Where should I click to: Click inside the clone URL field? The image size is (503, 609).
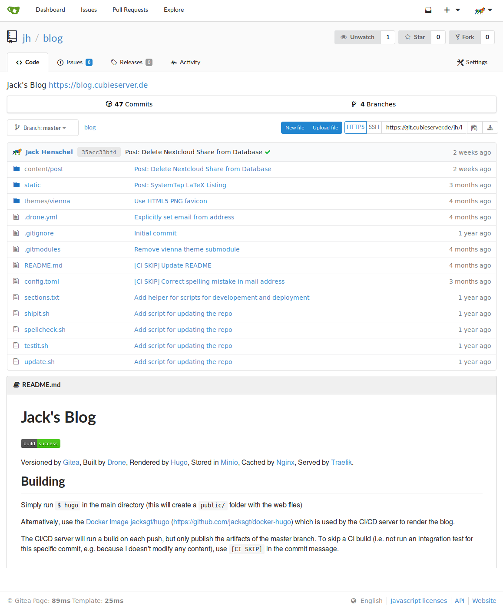click(424, 127)
